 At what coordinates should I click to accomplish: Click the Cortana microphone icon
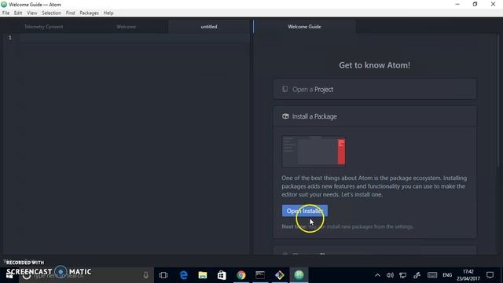click(146, 275)
